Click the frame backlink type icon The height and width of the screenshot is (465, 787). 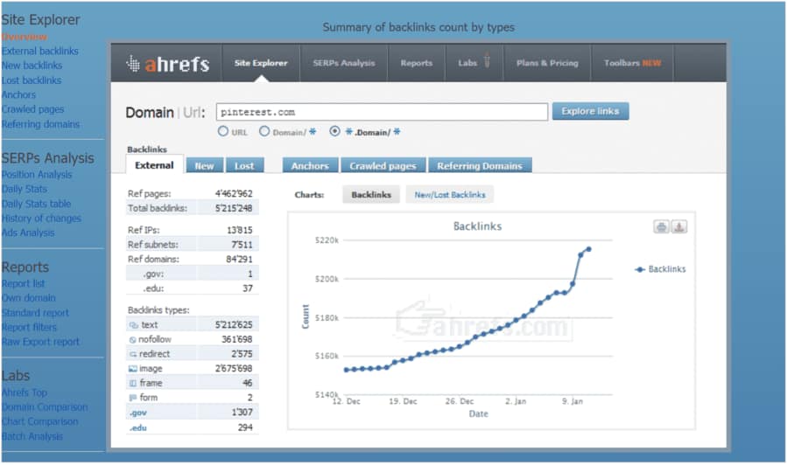click(133, 384)
